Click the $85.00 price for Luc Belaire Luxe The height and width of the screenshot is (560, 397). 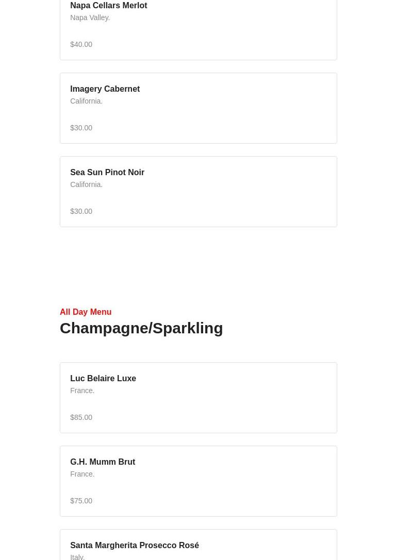pyautogui.click(x=81, y=417)
